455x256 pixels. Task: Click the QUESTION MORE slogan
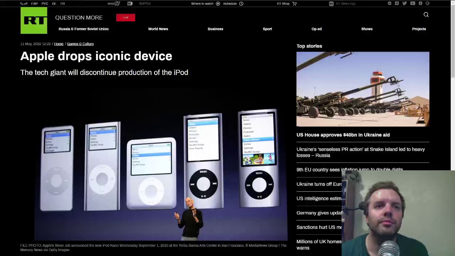click(x=79, y=17)
